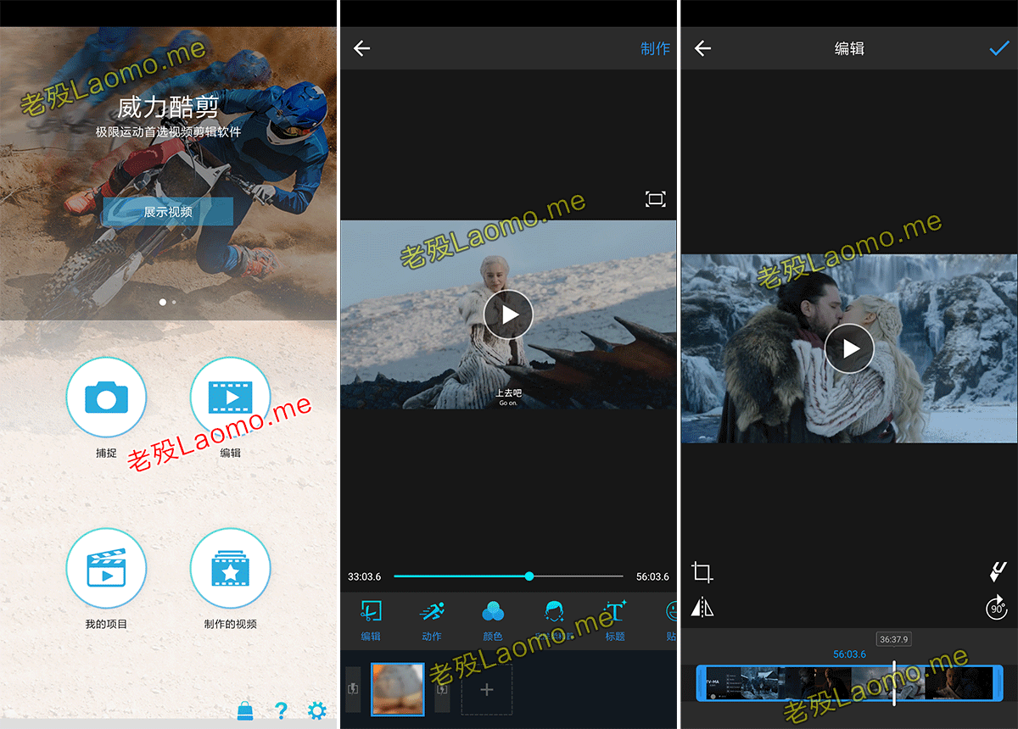1018x729 pixels.
Task: Click the 33:03.6 current time text
Action: 365,577
